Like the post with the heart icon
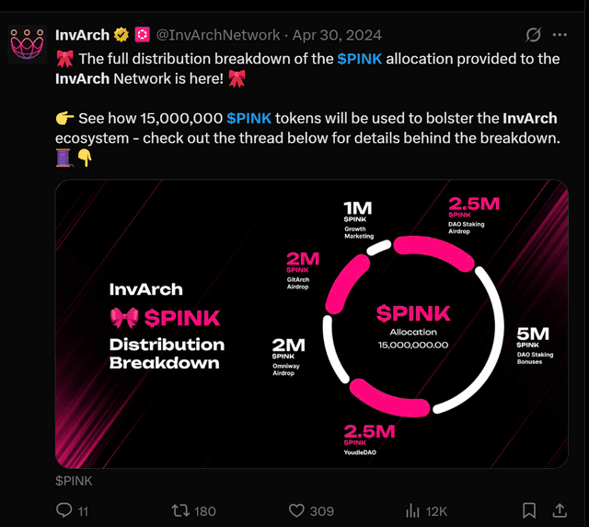 click(x=296, y=509)
